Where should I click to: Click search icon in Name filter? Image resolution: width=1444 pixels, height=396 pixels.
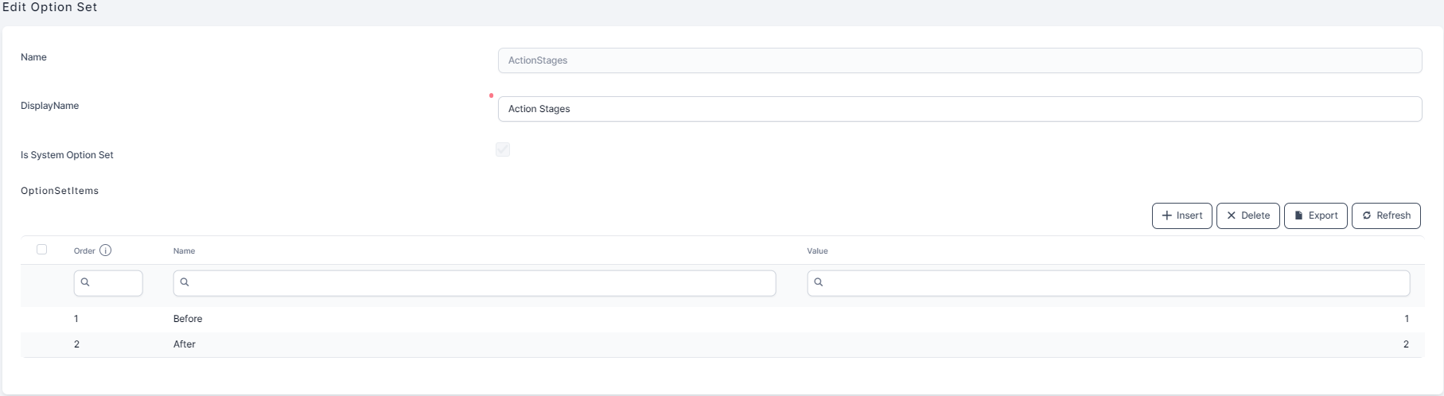coord(185,282)
